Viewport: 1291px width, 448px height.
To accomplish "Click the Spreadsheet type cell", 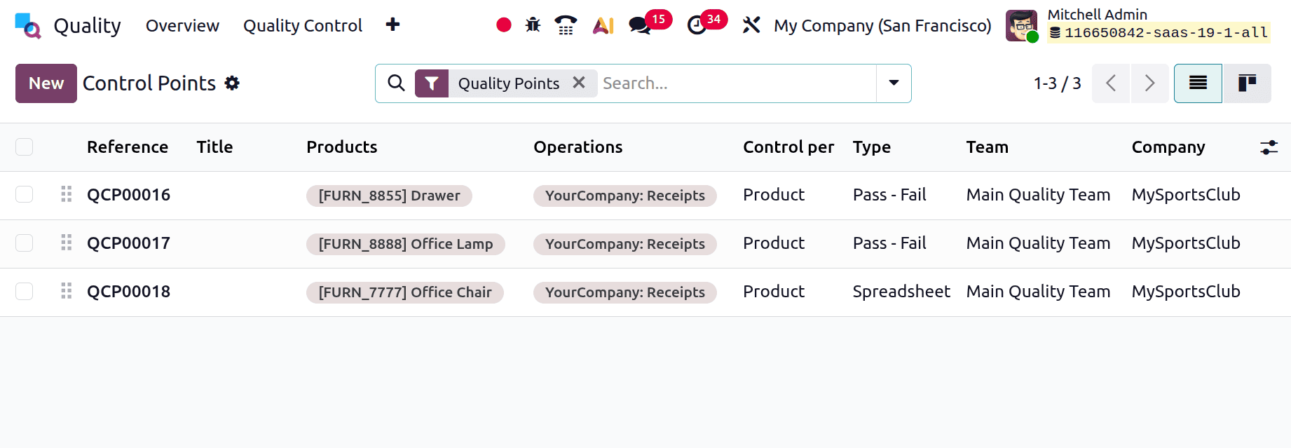I will point(901,292).
